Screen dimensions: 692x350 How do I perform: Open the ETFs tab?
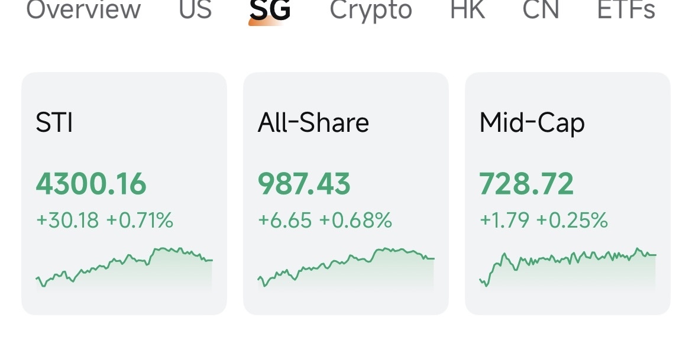coord(626,10)
